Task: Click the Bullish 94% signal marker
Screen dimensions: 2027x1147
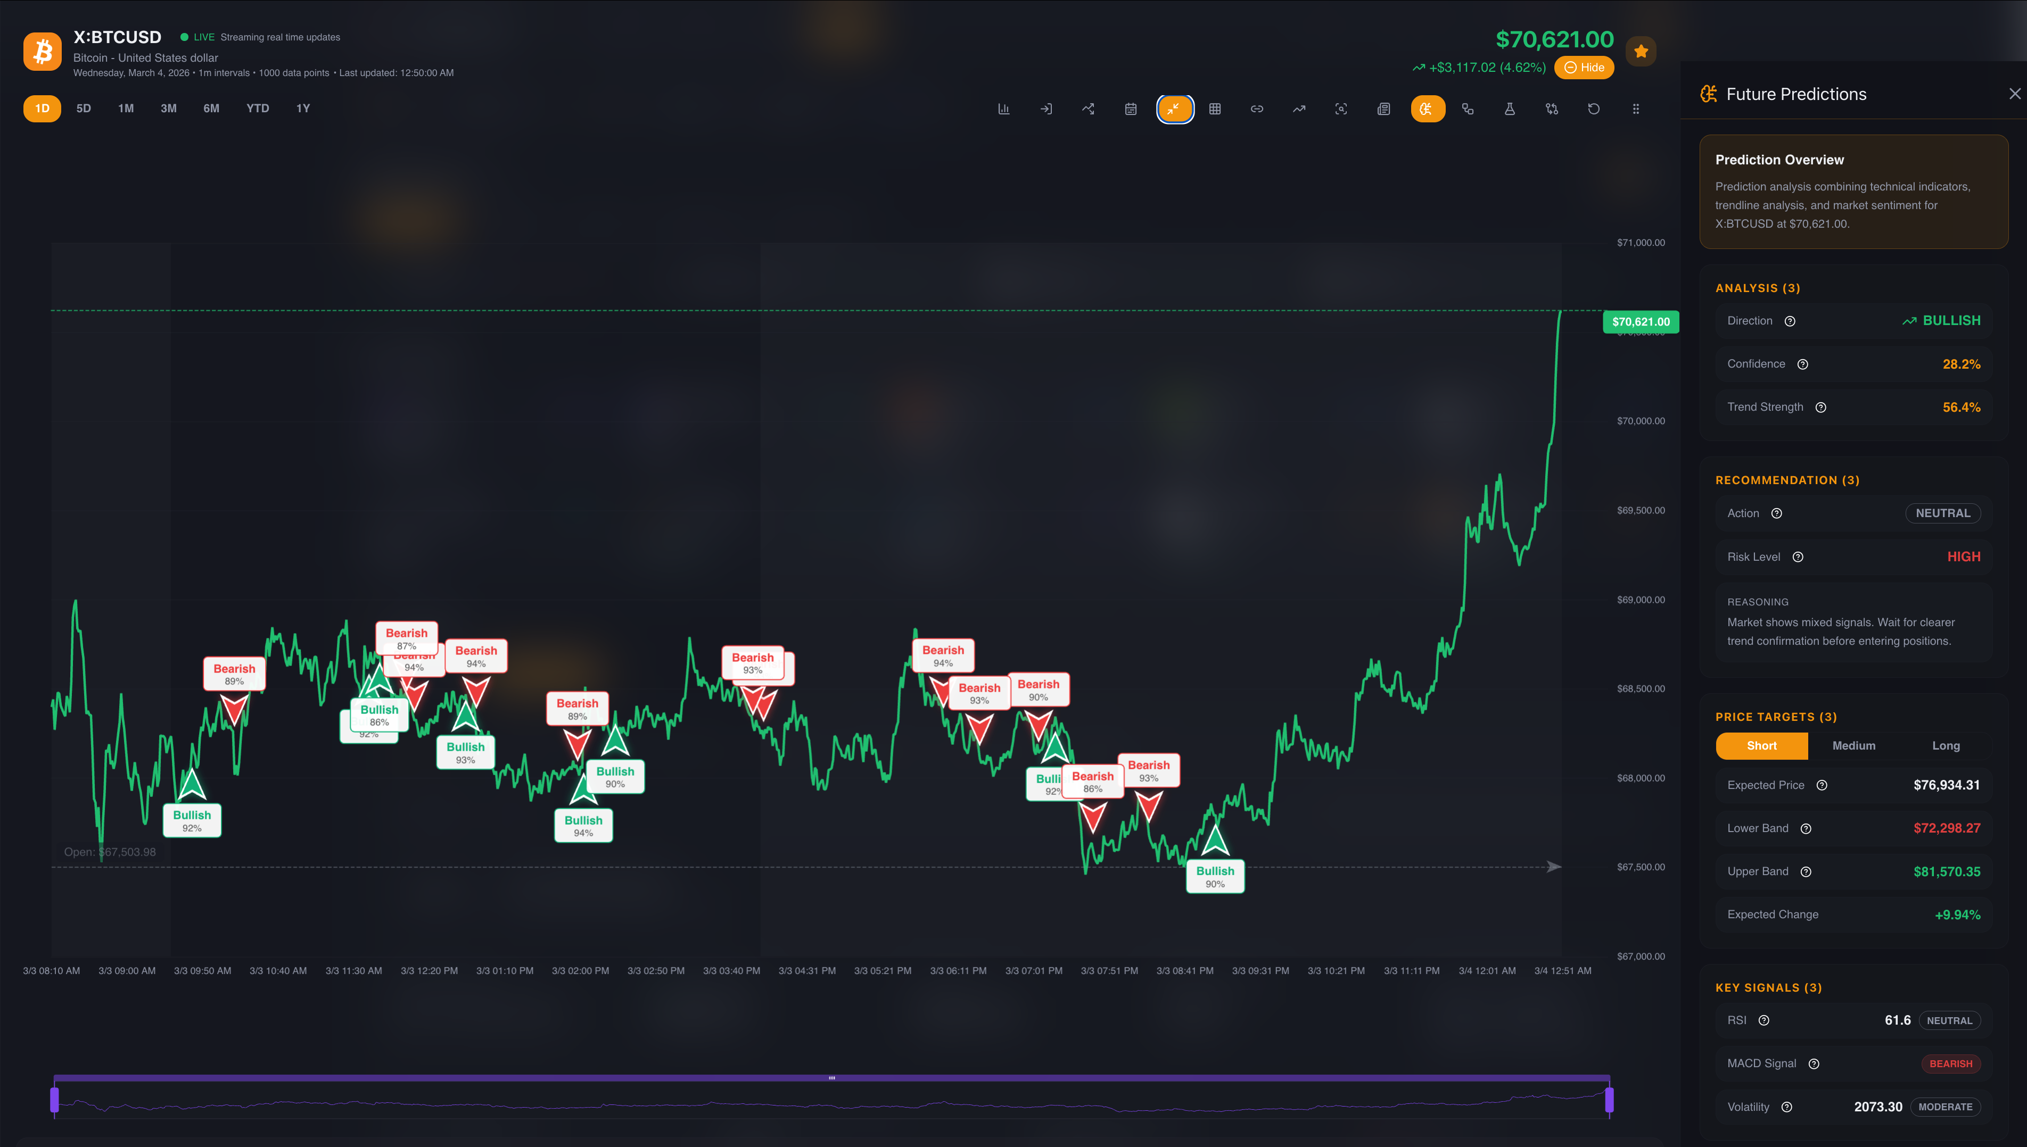Action: click(x=583, y=825)
